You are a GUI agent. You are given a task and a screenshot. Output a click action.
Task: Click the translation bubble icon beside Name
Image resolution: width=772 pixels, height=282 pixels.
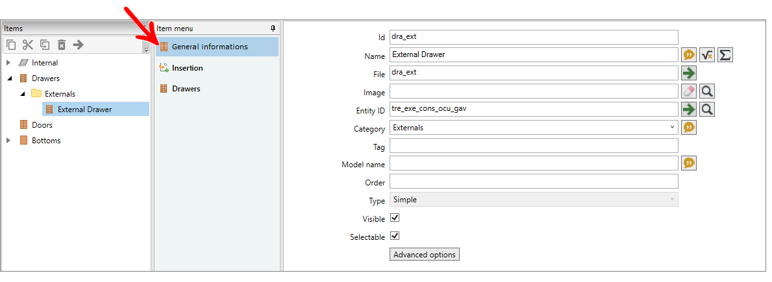point(689,55)
